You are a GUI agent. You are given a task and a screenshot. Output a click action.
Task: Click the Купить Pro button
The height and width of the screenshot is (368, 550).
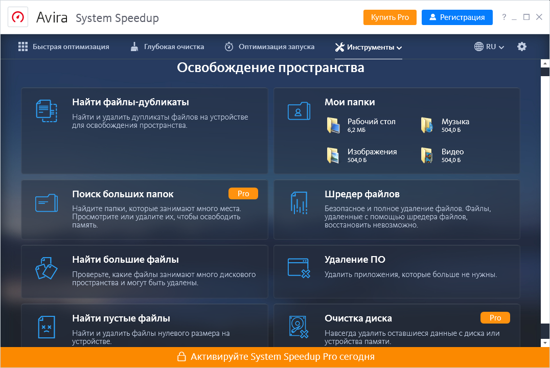pos(390,17)
